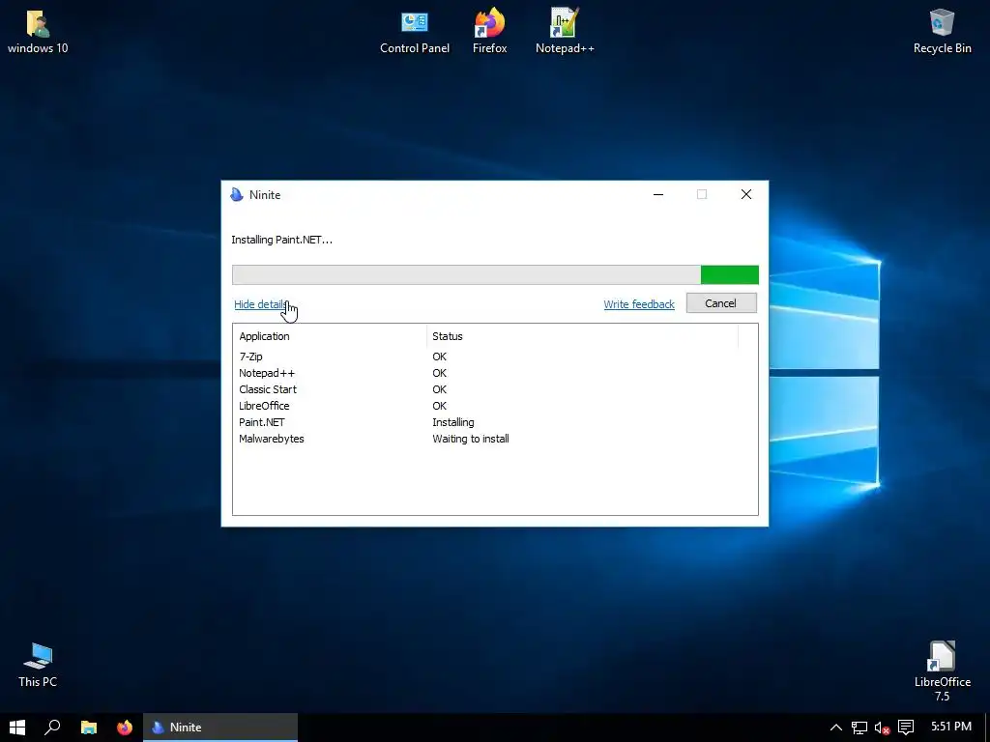Cancel the Ninite installation
The width and height of the screenshot is (990, 742).
(721, 303)
